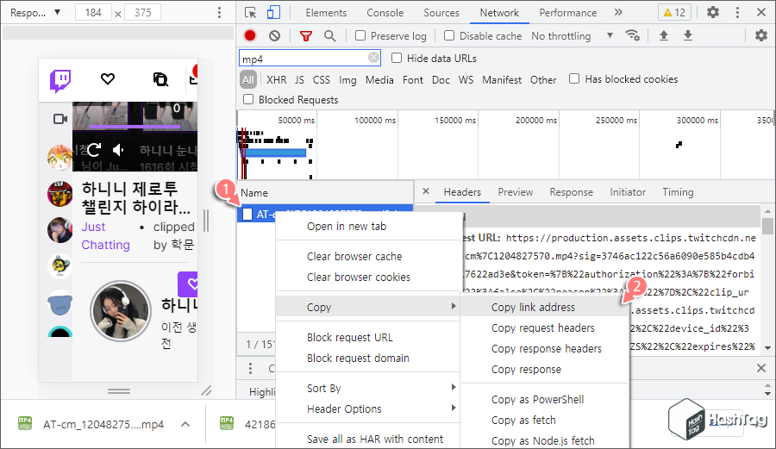Open Twitch home logo
This screenshot has height=449, width=776.
tap(60, 80)
